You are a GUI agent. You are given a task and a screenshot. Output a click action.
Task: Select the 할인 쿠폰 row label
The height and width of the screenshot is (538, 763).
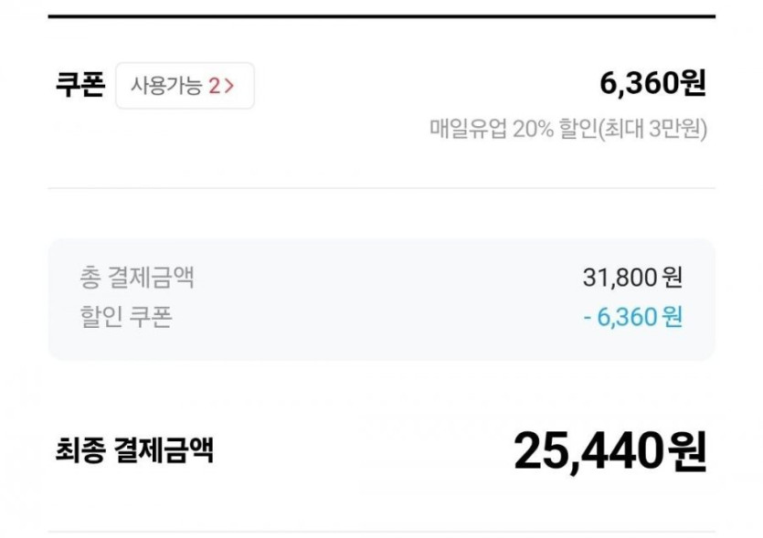(125, 316)
